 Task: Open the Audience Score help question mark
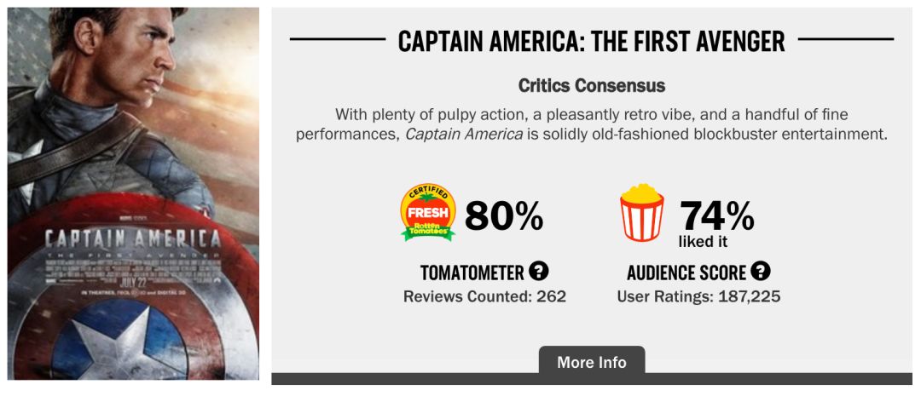tap(760, 272)
